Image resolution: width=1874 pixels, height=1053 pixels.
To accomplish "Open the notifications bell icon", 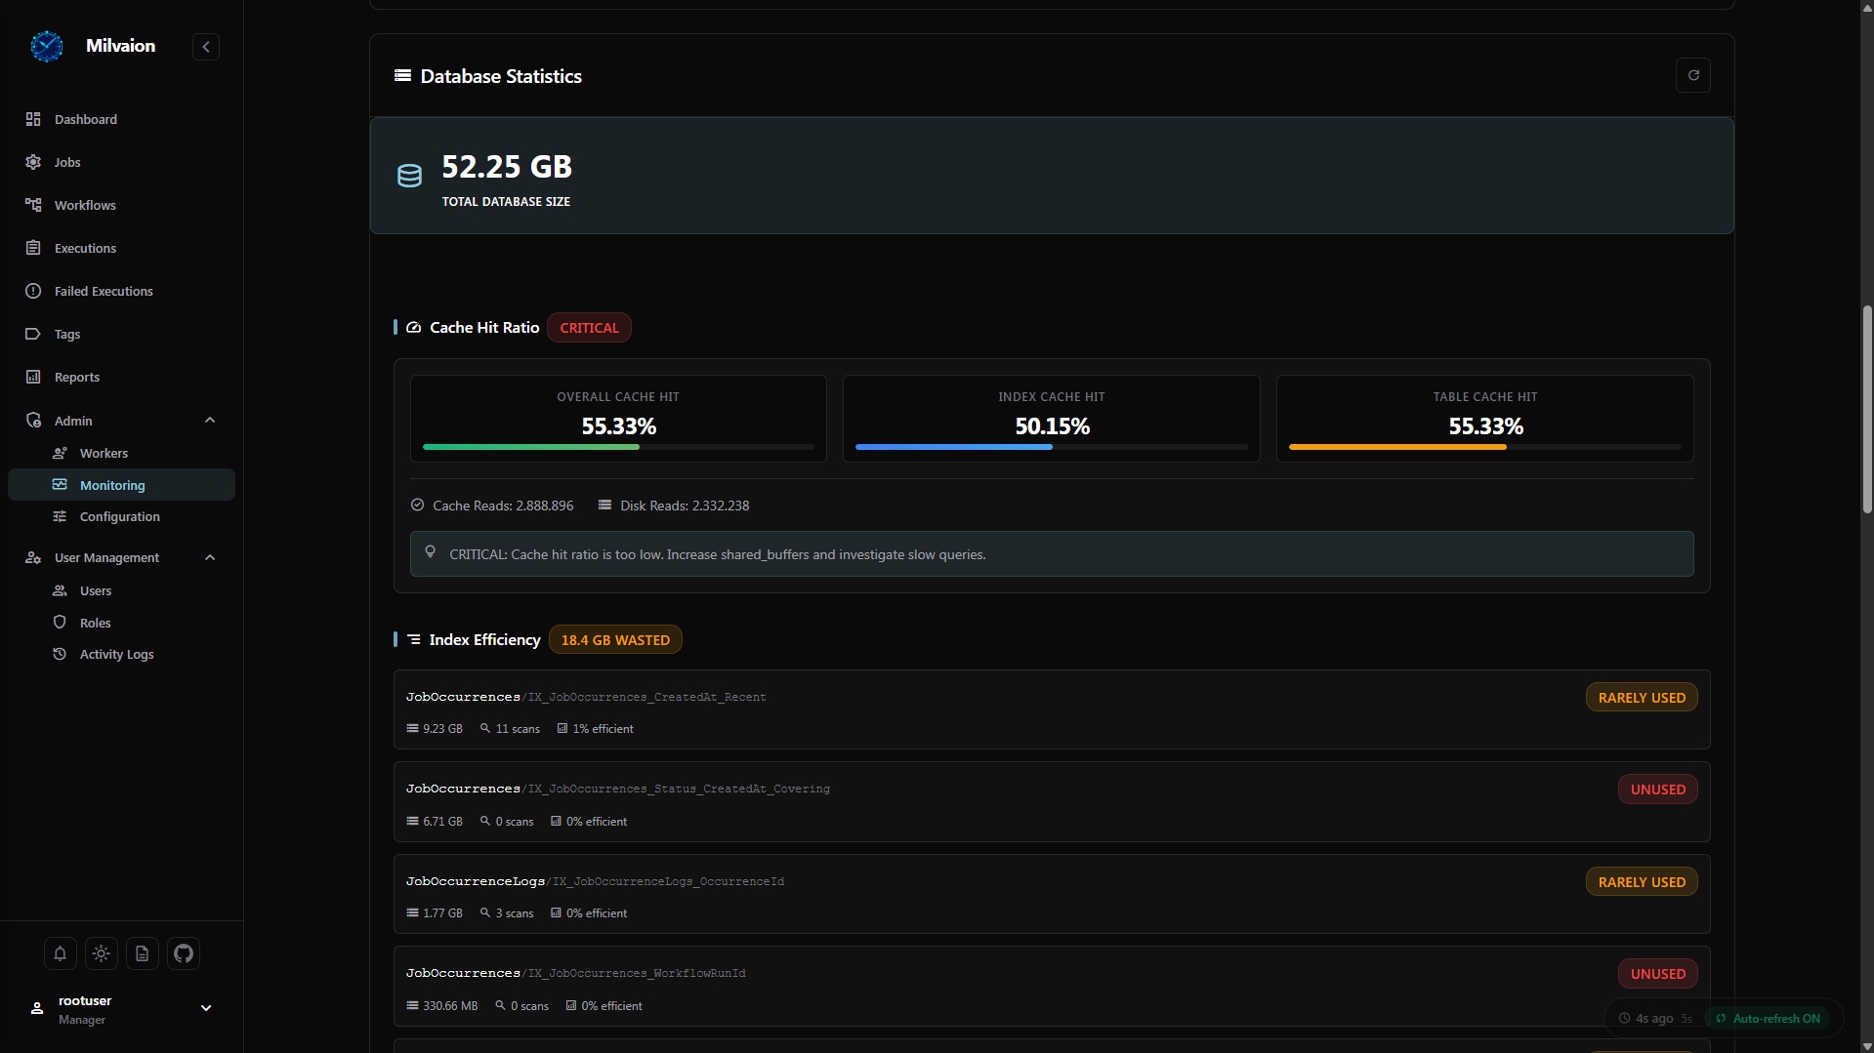I will [60, 953].
